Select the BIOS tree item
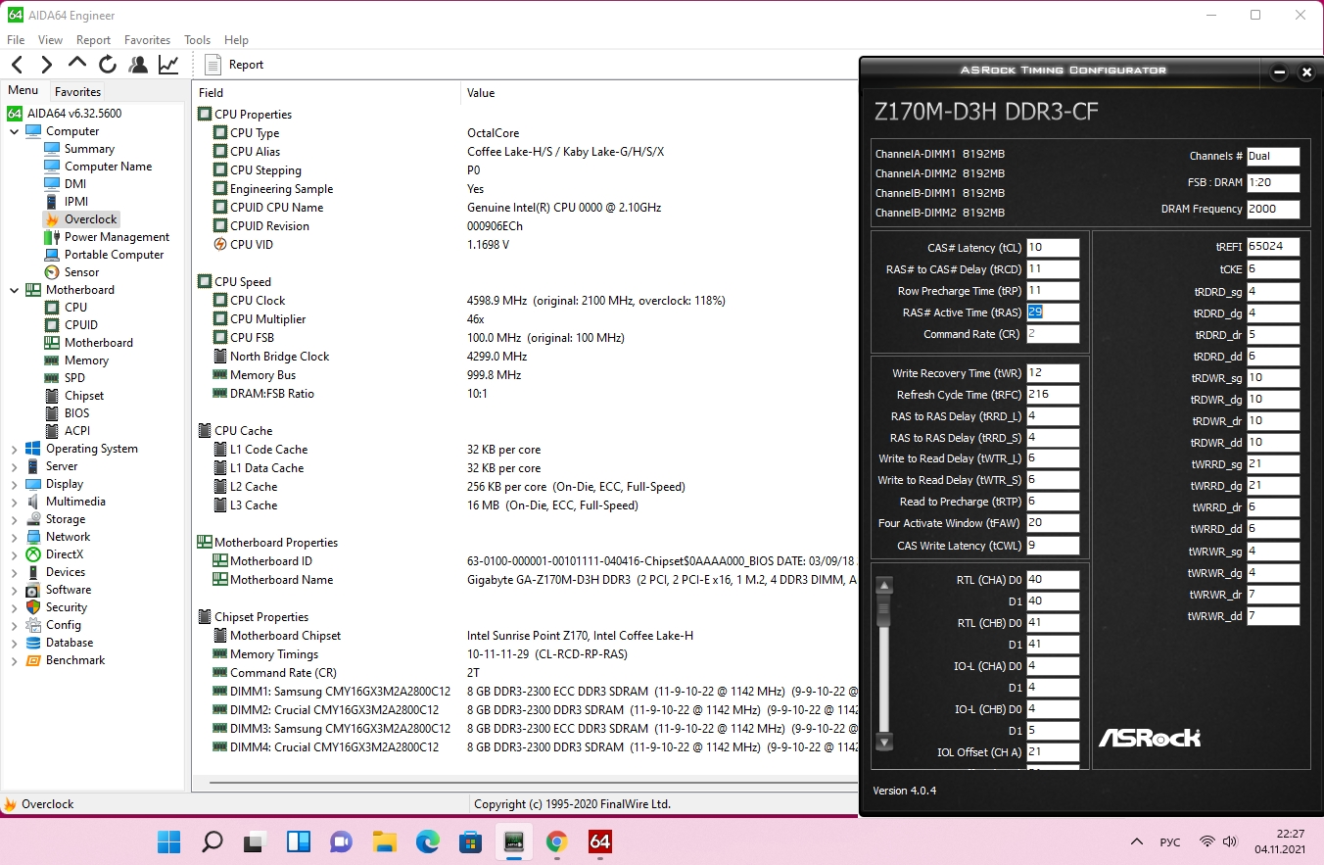The height and width of the screenshot is (865, 1324). (76, 413)
